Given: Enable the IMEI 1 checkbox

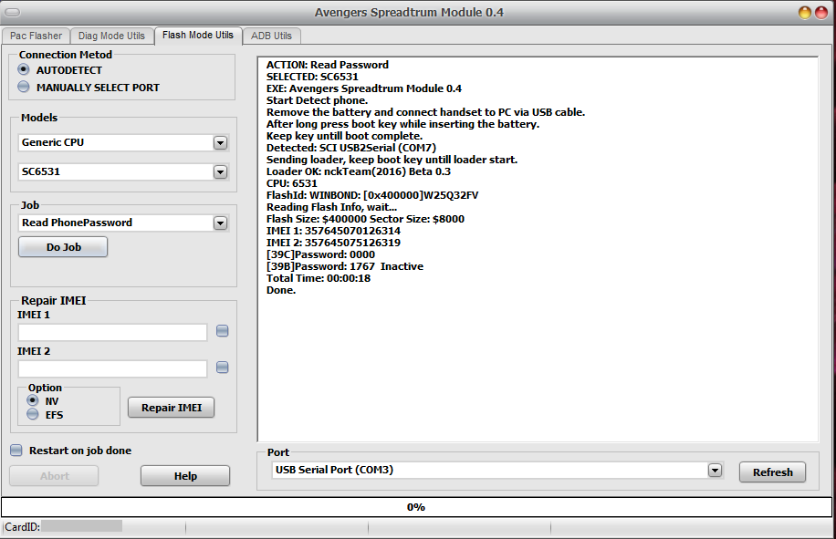Looking at the screenshot, I should [x=223, y=331].
